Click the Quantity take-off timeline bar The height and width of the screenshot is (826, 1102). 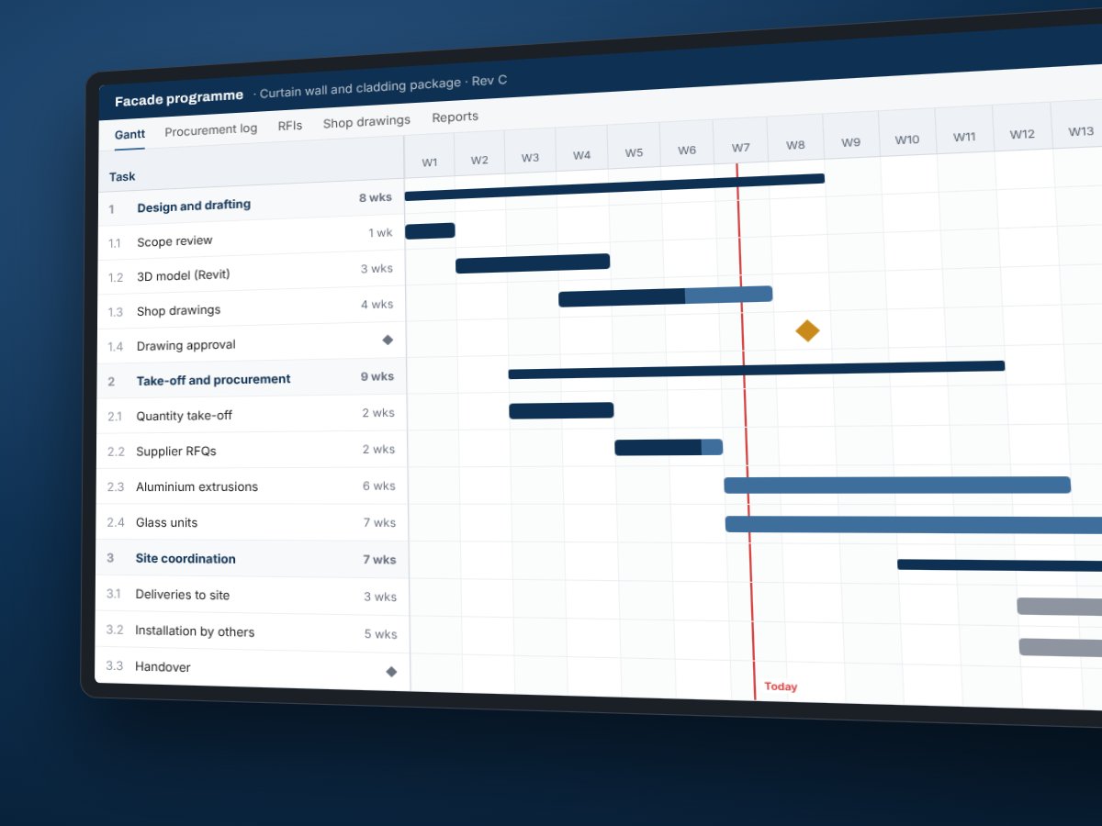561,410
